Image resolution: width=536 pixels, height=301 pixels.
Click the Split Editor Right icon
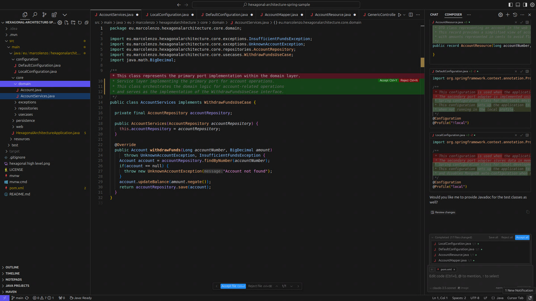click(x=411, y=14)
